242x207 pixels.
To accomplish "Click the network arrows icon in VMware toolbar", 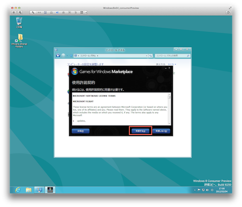I will (x=39, y=12).
